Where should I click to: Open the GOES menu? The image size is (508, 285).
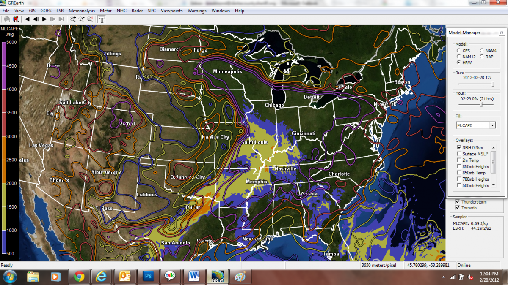coord(46,11)
